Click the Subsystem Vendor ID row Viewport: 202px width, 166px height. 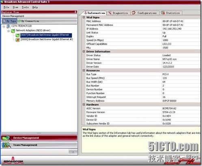[x=143, y=123]
